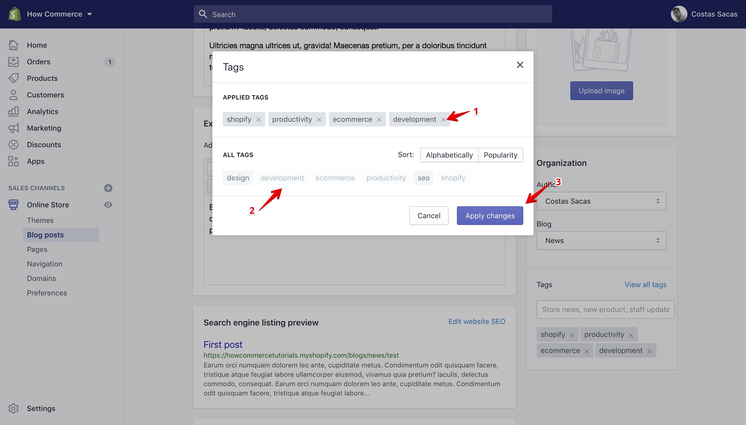Open the Discounts menu item
This screenshot has width=746, height=425.
pyautogui.click(x=44, y=145)
